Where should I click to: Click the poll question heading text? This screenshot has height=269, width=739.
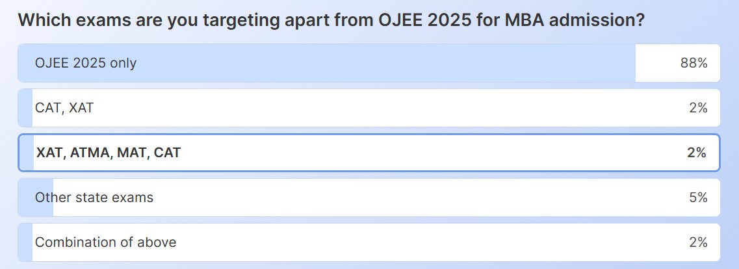tap(331, 20)
